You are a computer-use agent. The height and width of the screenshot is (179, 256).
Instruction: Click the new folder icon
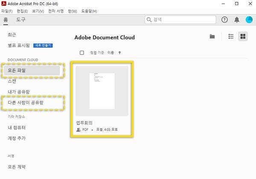click(212, 36)
